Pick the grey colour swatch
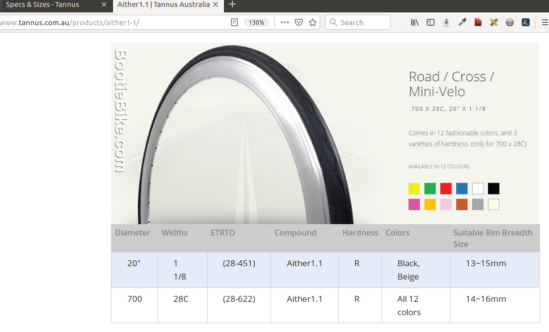The width and height of the screenshot is (549, 332). click(478, 204)
